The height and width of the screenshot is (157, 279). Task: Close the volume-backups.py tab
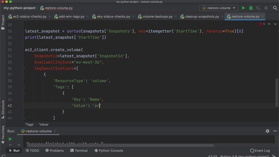pyautogui.click(x=176, y=17)
